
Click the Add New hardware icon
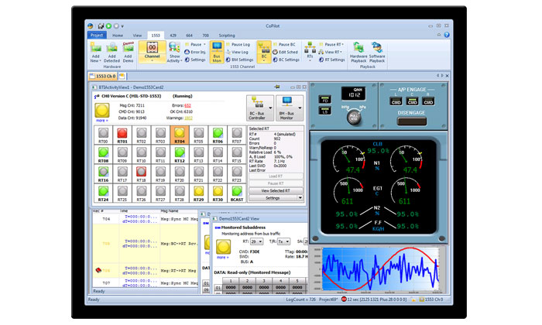[x=95, y=52]
